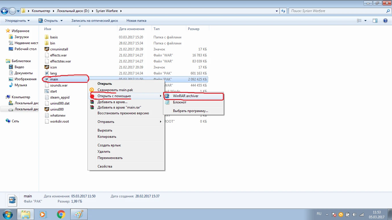The image size is (392, 220).
Task: Click the Paint icon on the taskbar
Action: click(79, 214)
